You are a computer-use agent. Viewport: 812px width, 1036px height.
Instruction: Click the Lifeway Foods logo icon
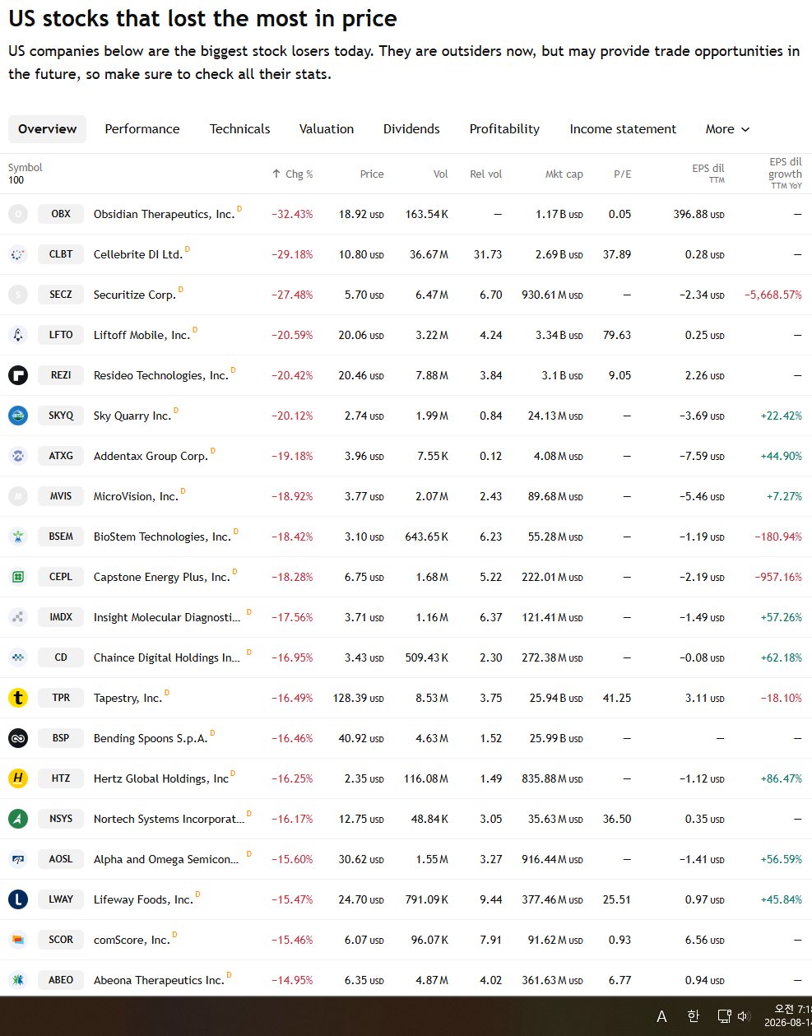(18, 899)
